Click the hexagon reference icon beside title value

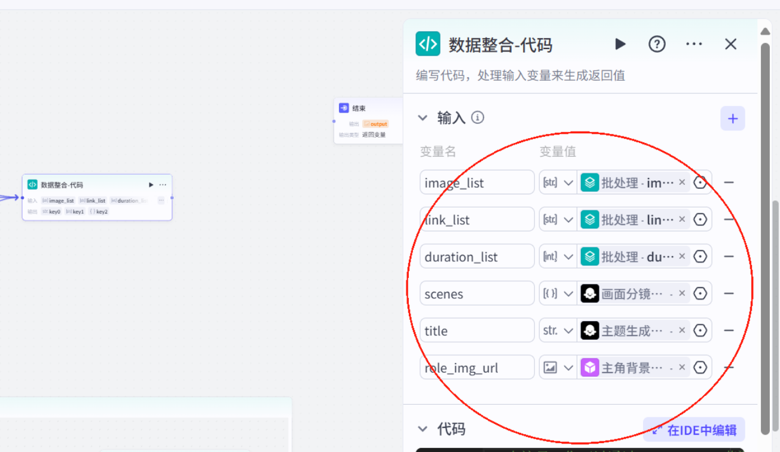click(700, 330)
